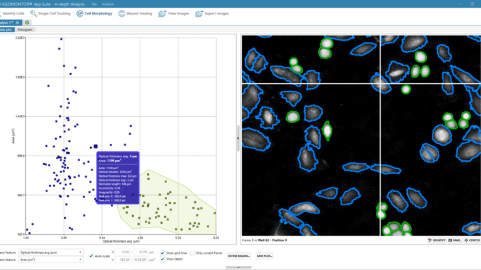Screen dimensions: 481x270
Task: Click the Define Region button
Action: pos(239,256)
